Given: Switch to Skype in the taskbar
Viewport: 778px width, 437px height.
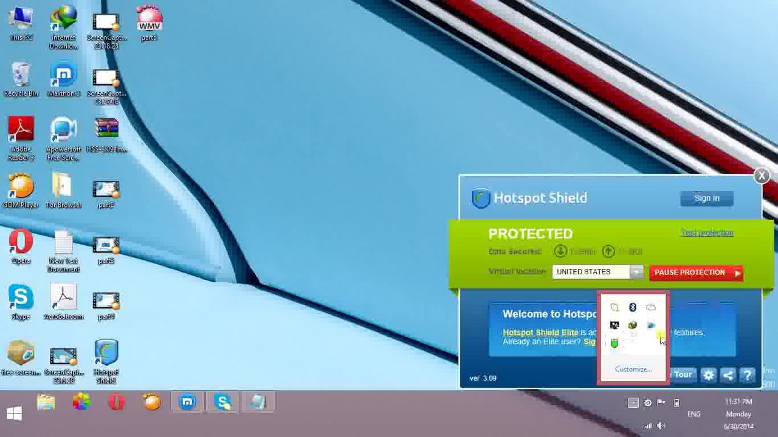Looking at the screenshot, I should point(223,402).
